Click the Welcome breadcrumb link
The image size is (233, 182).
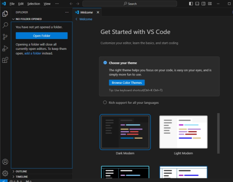click(x=86, y=19)
